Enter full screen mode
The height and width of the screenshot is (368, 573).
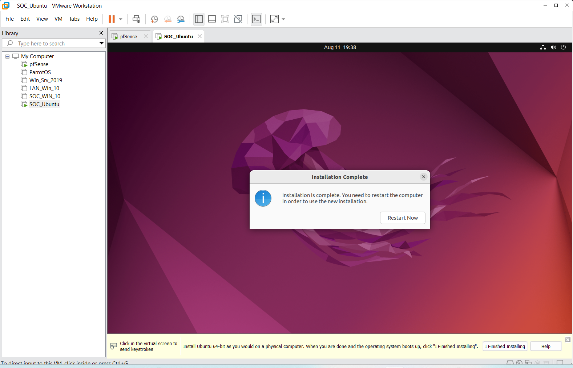click(225, 19)
